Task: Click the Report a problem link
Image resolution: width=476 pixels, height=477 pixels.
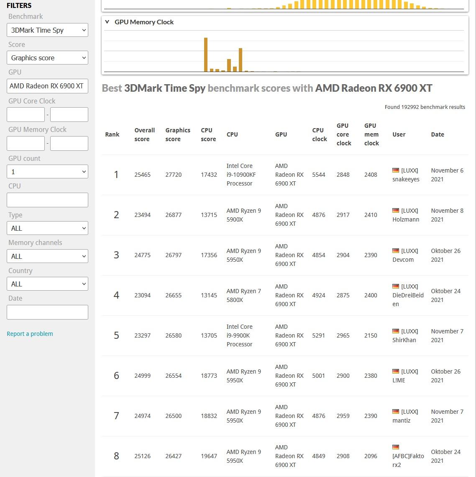Action: 30,334
